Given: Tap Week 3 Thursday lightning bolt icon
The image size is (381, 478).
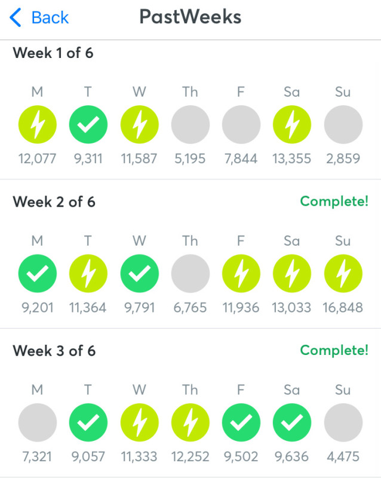Looking at the screenshot, I should (x=190, y=422).
